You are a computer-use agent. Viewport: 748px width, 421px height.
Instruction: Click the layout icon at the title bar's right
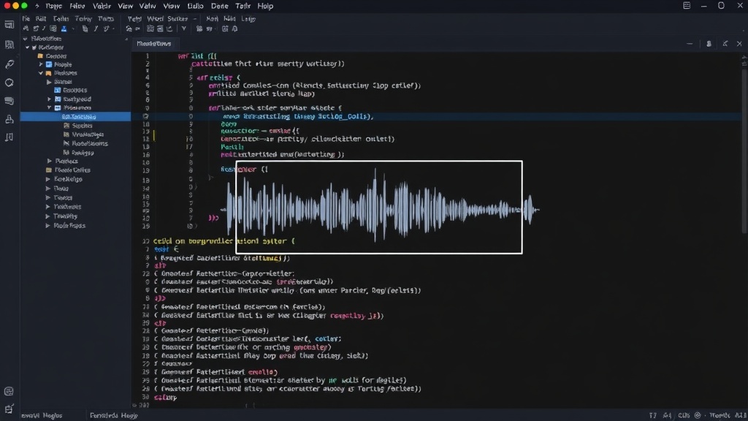[687, 6]
